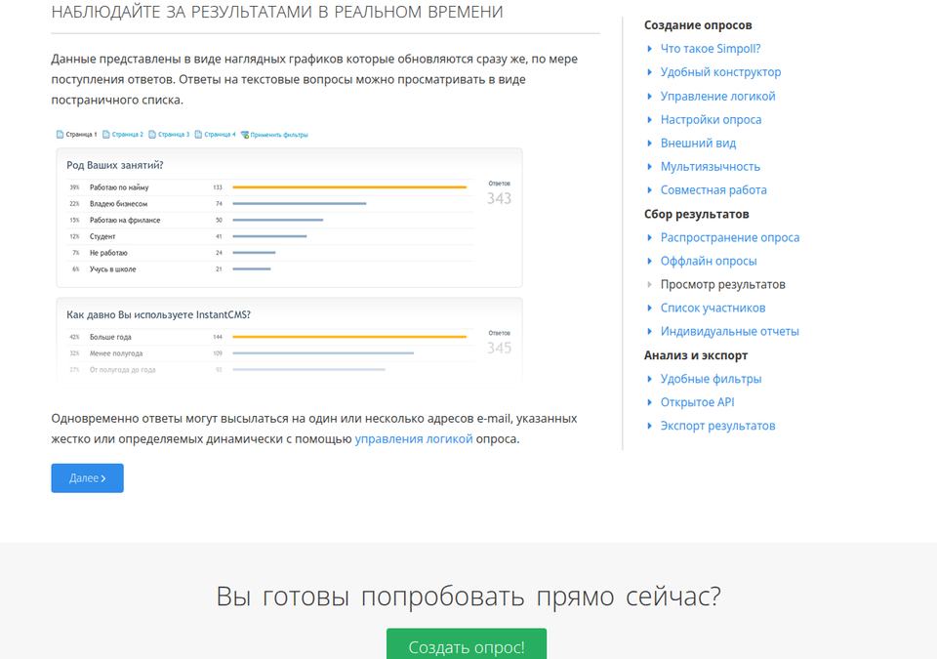Open the 'Что такое Simpoll?' link

point(710,49)
